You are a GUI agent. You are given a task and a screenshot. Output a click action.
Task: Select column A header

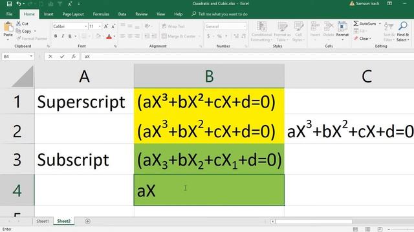tap(84, 76)
